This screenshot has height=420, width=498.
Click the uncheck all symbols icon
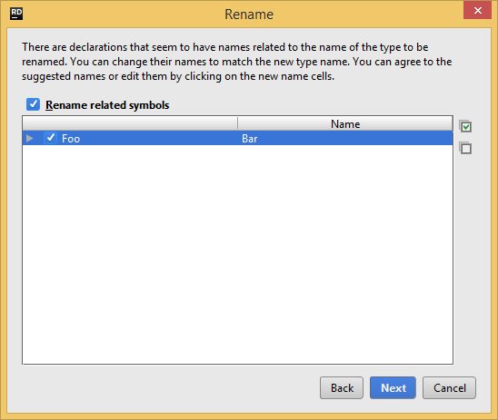[465, 148]
